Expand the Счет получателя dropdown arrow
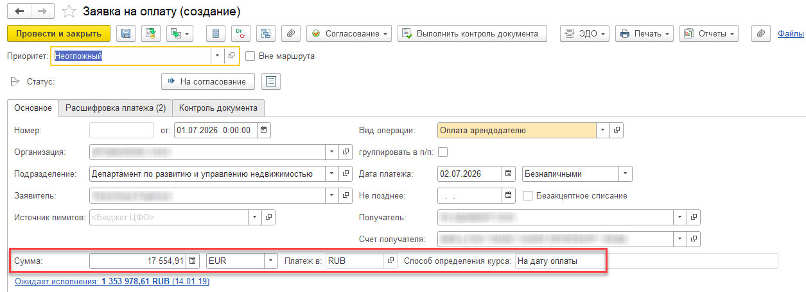The height and width of the screenshot is (292, 806). [679, 239]
